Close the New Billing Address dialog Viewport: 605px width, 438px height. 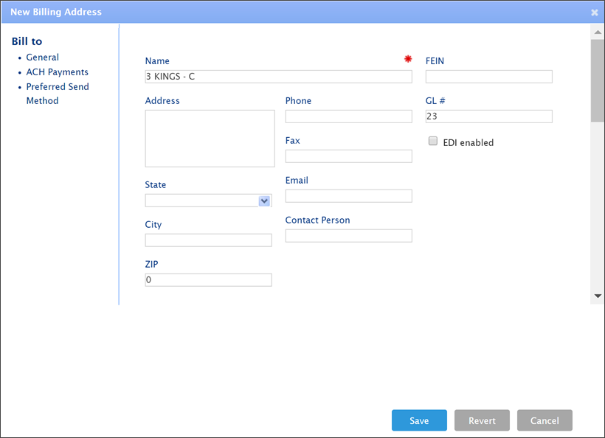click(595, 13)
